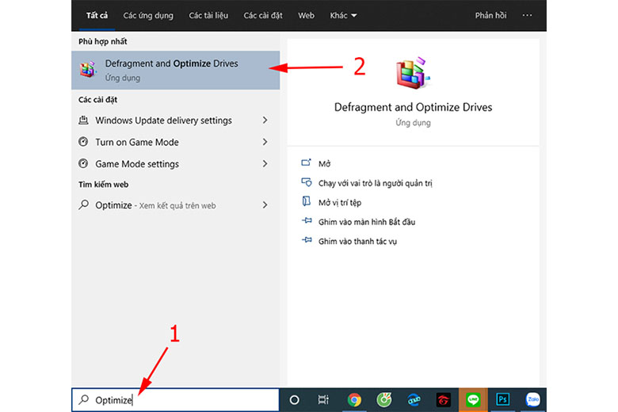
Task: Expand the Game Mode settings chevron
Action: pos(265,164)
